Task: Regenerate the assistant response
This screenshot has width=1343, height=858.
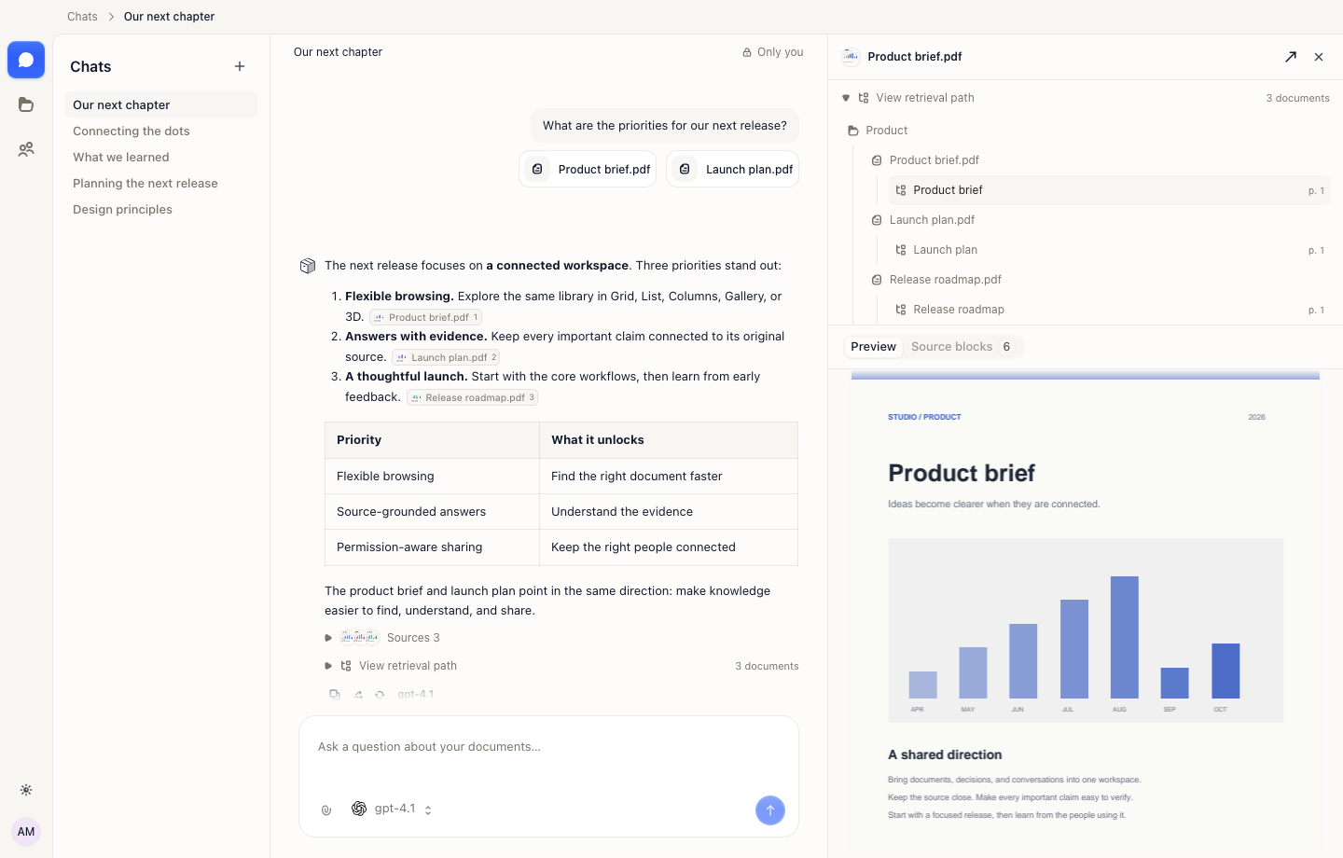Action: pyautogui.click(x=380, y=694)
